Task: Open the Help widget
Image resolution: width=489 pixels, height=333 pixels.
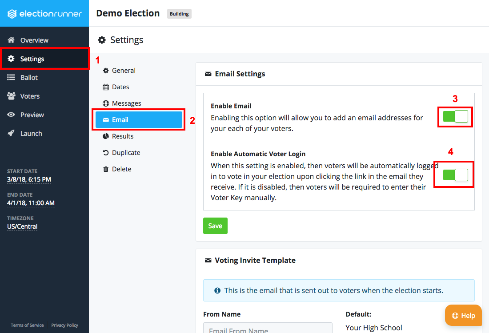Action: 463,315
